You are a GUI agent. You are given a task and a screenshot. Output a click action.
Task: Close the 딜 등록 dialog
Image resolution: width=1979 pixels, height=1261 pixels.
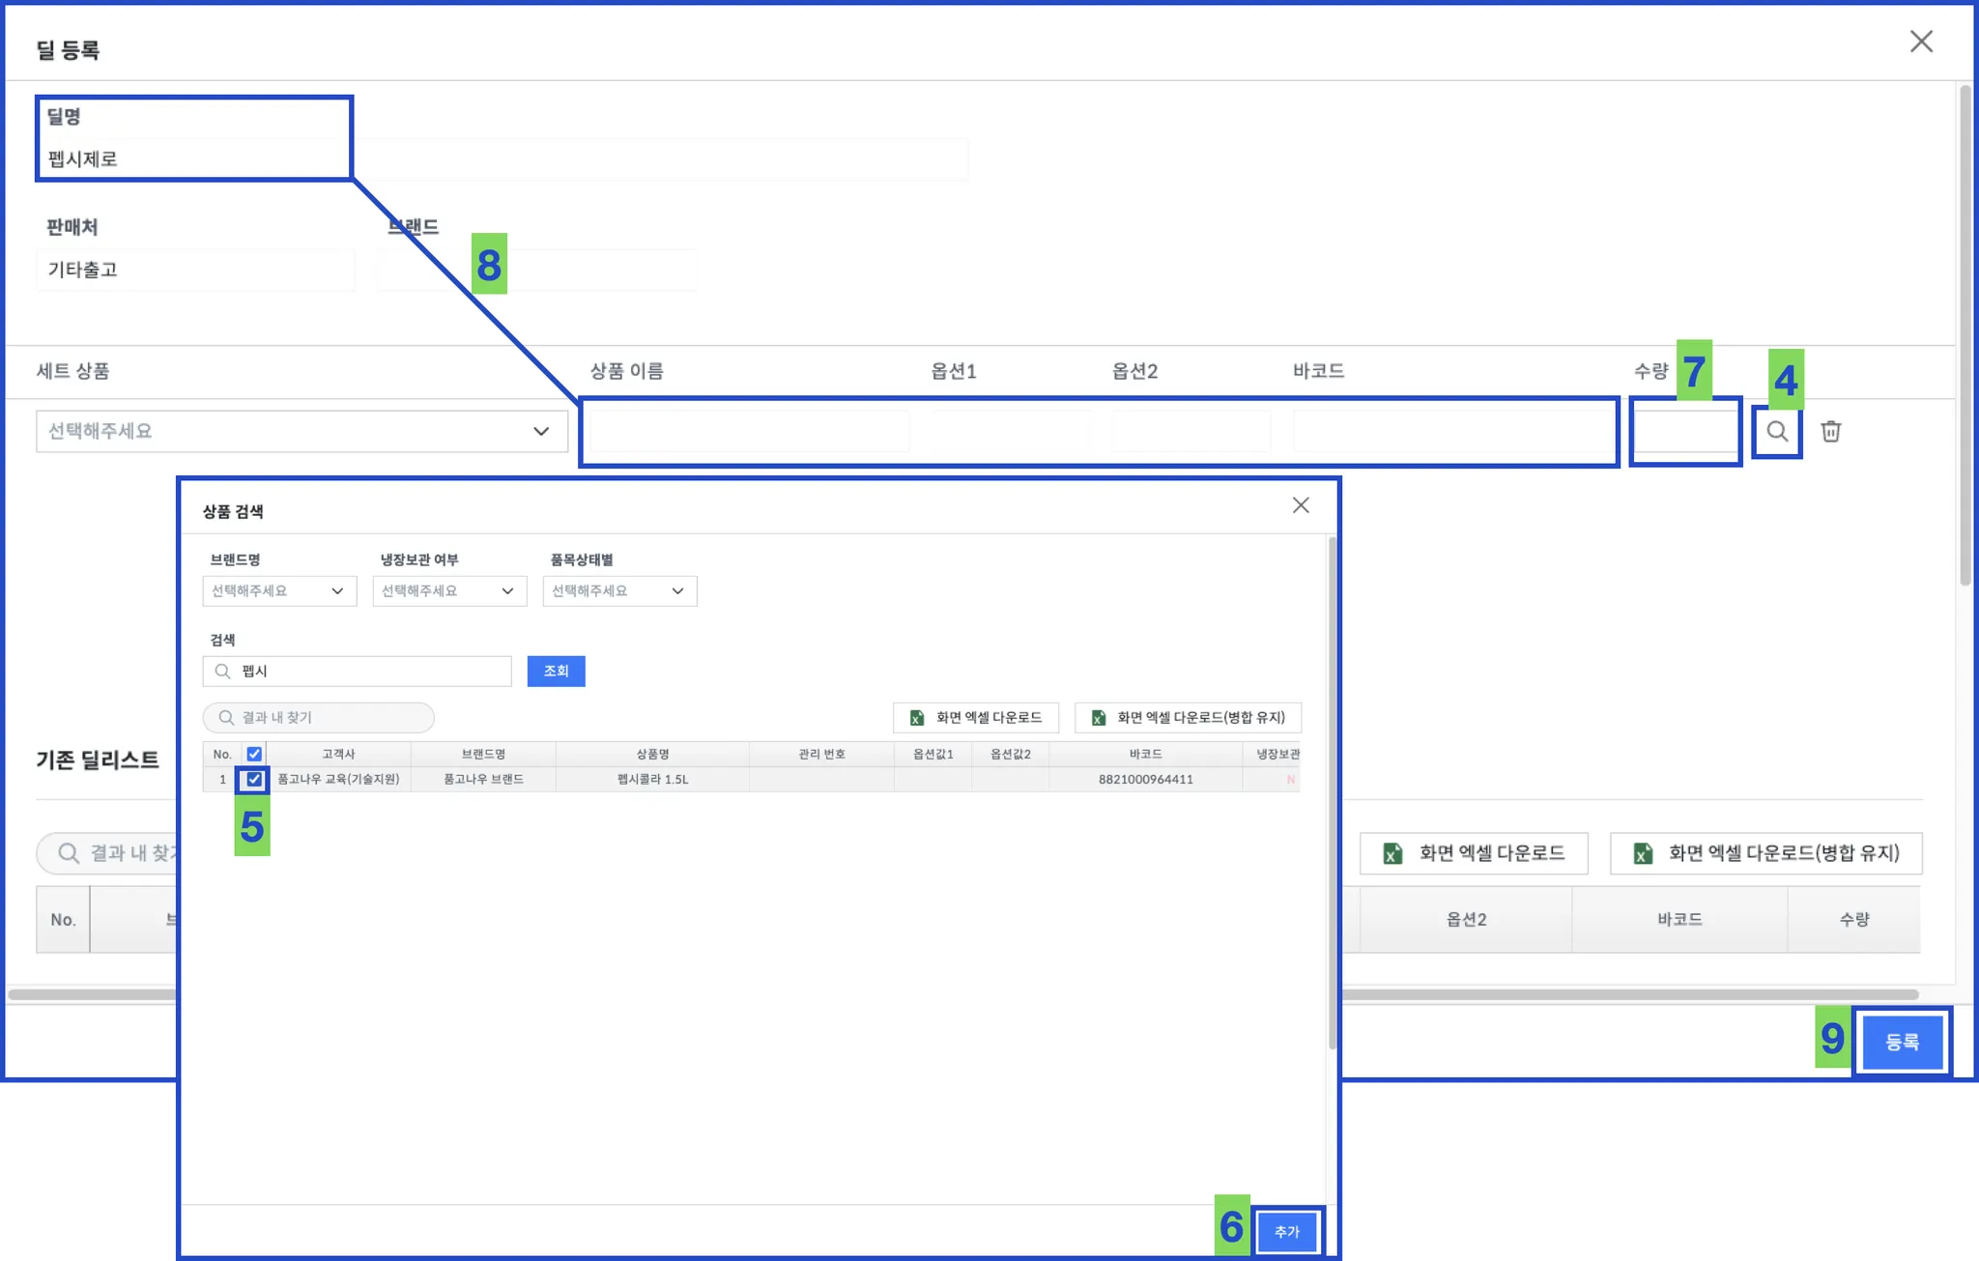pos(1921,42)
